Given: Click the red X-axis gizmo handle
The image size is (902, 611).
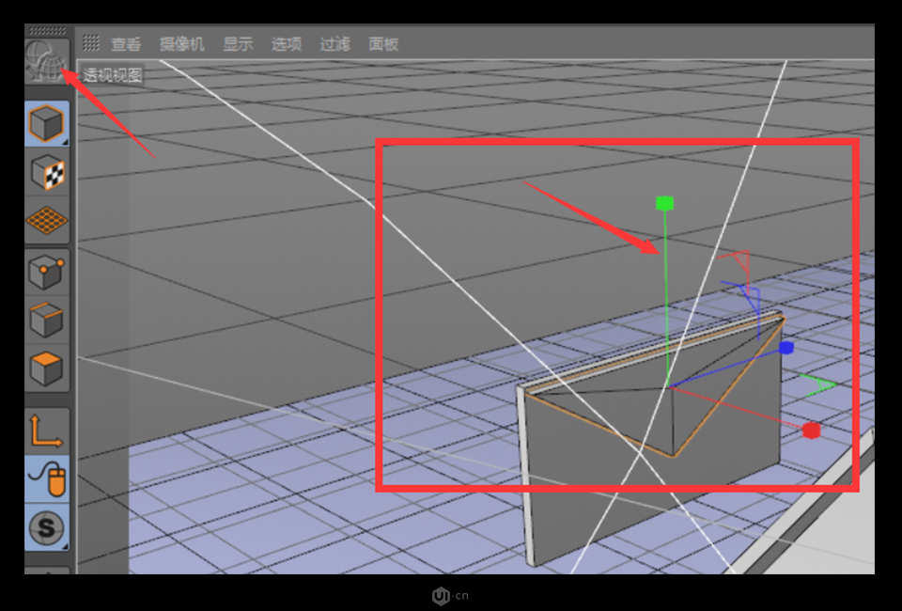Looking at the screenshot, I should coord(810,431).
